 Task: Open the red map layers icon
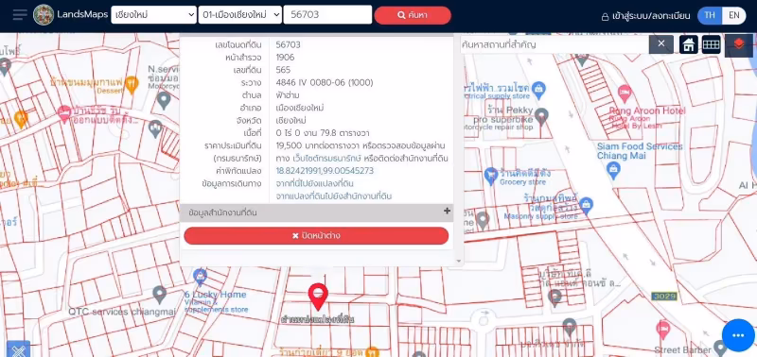(738, 44)
